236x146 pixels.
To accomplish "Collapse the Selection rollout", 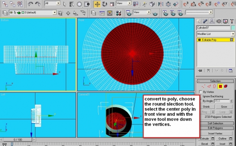I will pyautogui.click(x=216, y=81).
